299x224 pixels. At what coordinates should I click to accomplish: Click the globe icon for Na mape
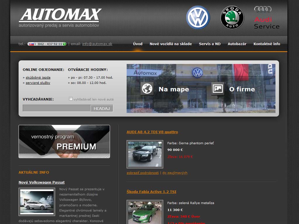(147, 89)
